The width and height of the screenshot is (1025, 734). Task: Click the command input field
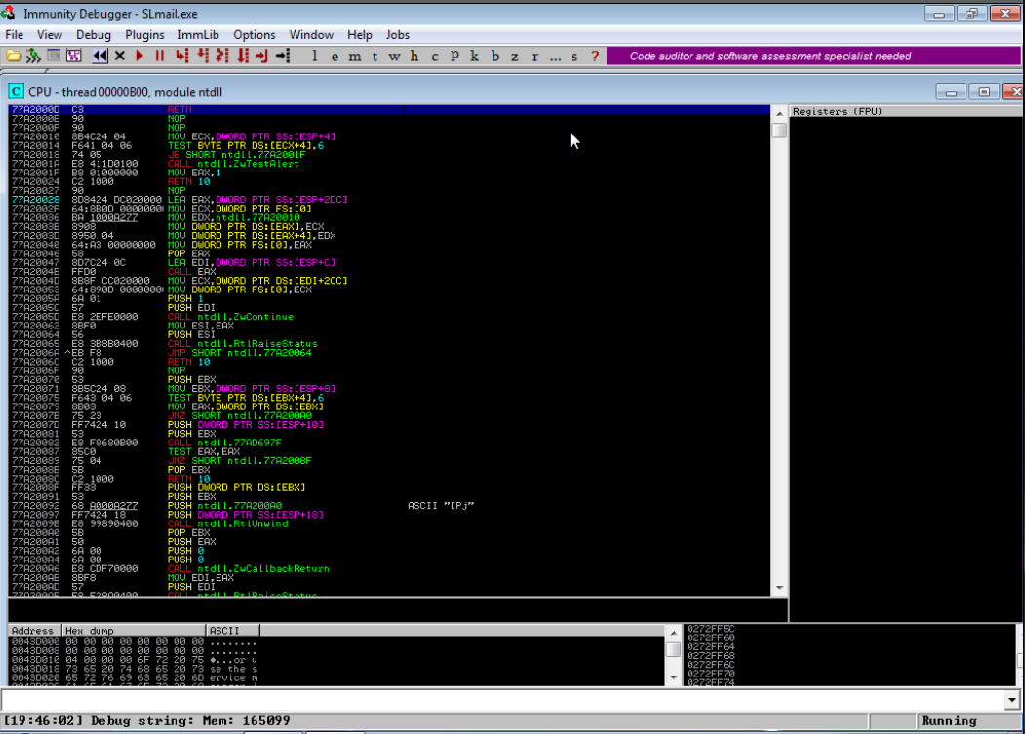(x=502, y=700)
